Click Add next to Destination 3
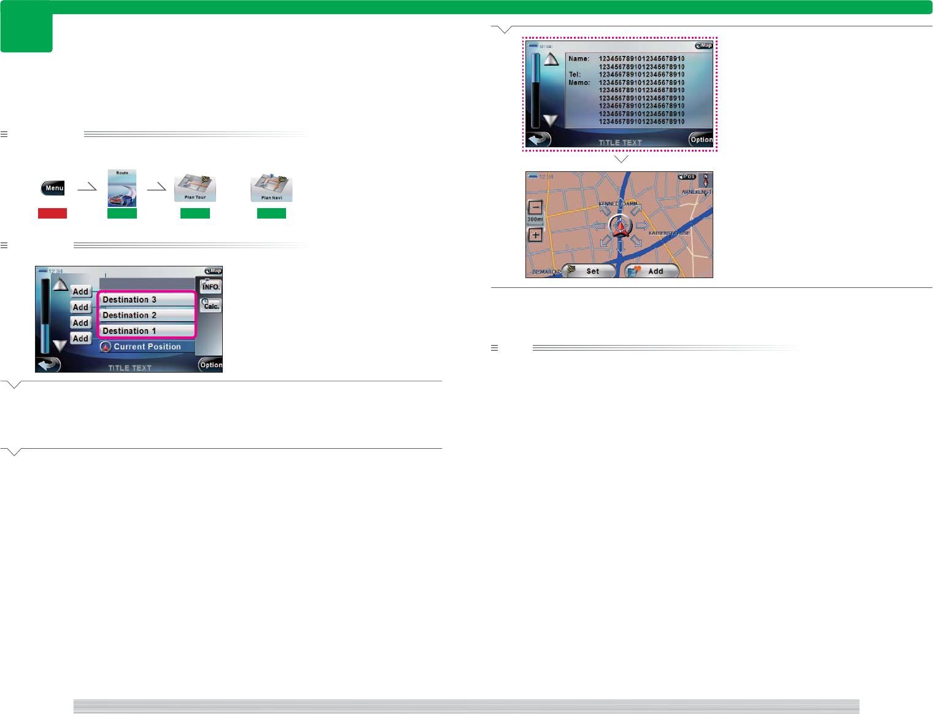The width and height of the screenshot is (933, 714). [x=80, y=292]
